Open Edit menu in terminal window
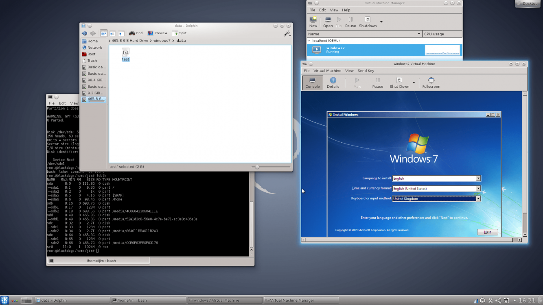 point(62,103)
